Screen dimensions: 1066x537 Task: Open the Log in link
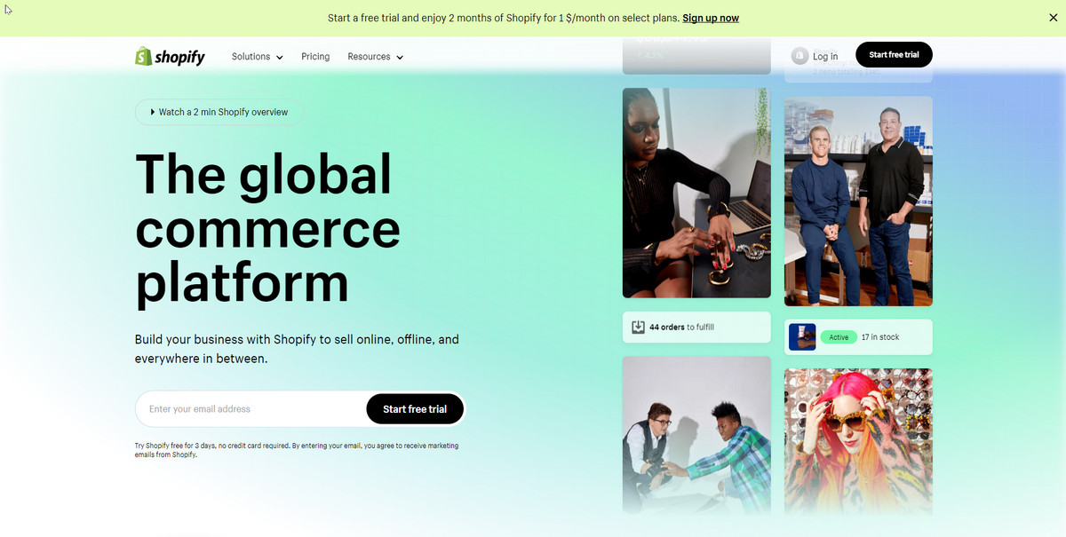click(x=815, y=56)
